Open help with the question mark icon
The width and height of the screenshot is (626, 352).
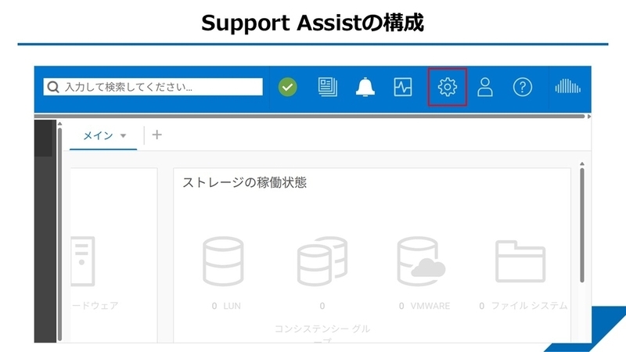click(x=522, y=87)
